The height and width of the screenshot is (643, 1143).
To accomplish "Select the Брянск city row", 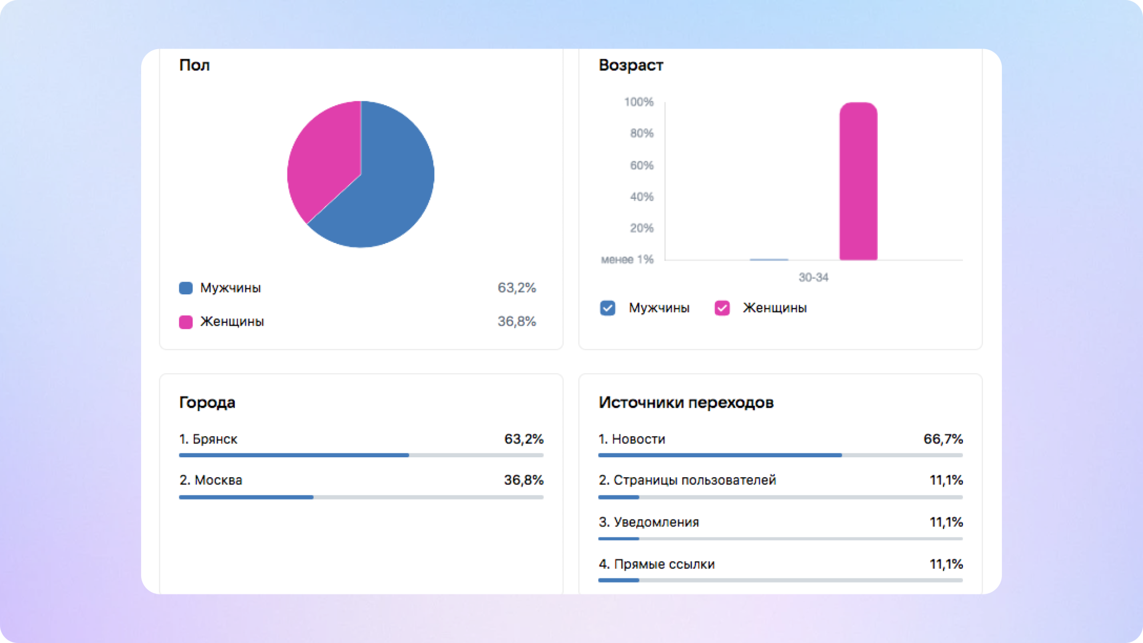I will [209, 439].
